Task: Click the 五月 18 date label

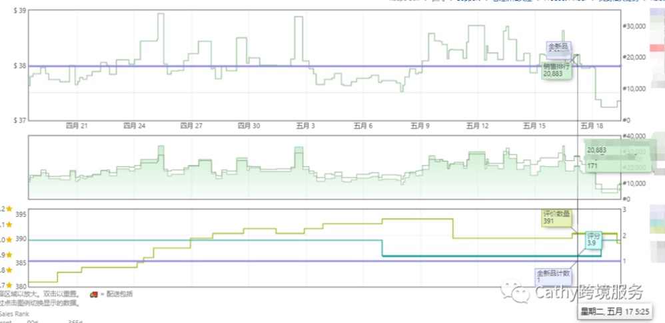Action: point(592,126)
